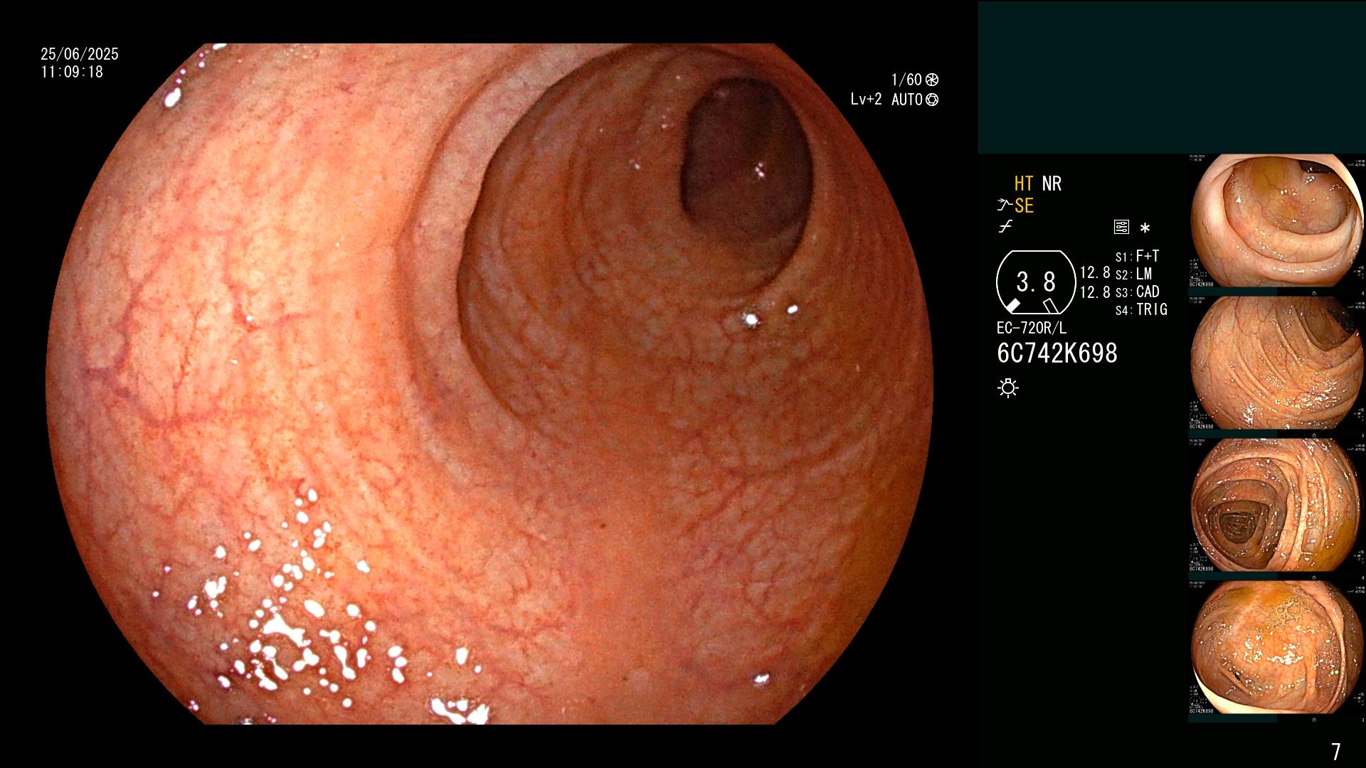
Task: Click the serial number 6C742K698
Action: coord(1057,353)
